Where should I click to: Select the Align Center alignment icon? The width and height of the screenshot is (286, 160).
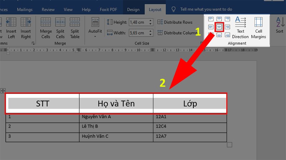[219, 27]
